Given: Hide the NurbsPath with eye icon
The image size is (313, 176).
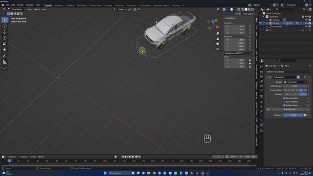Looking at the screenshot, I should point(306,26).
